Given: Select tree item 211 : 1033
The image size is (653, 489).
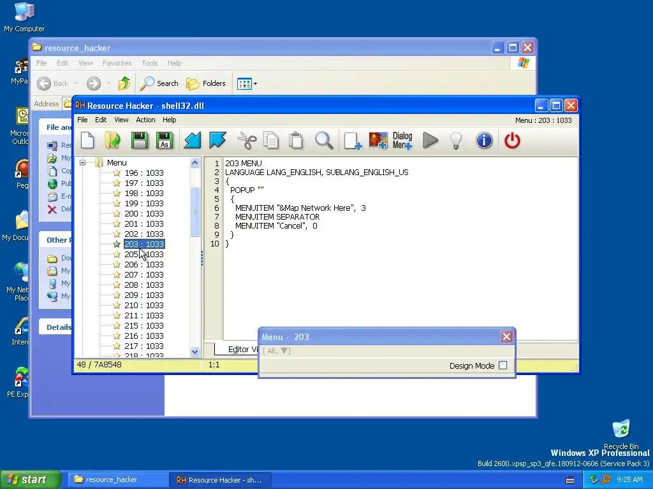Looking at the screenshot, I should click(143, 315).
